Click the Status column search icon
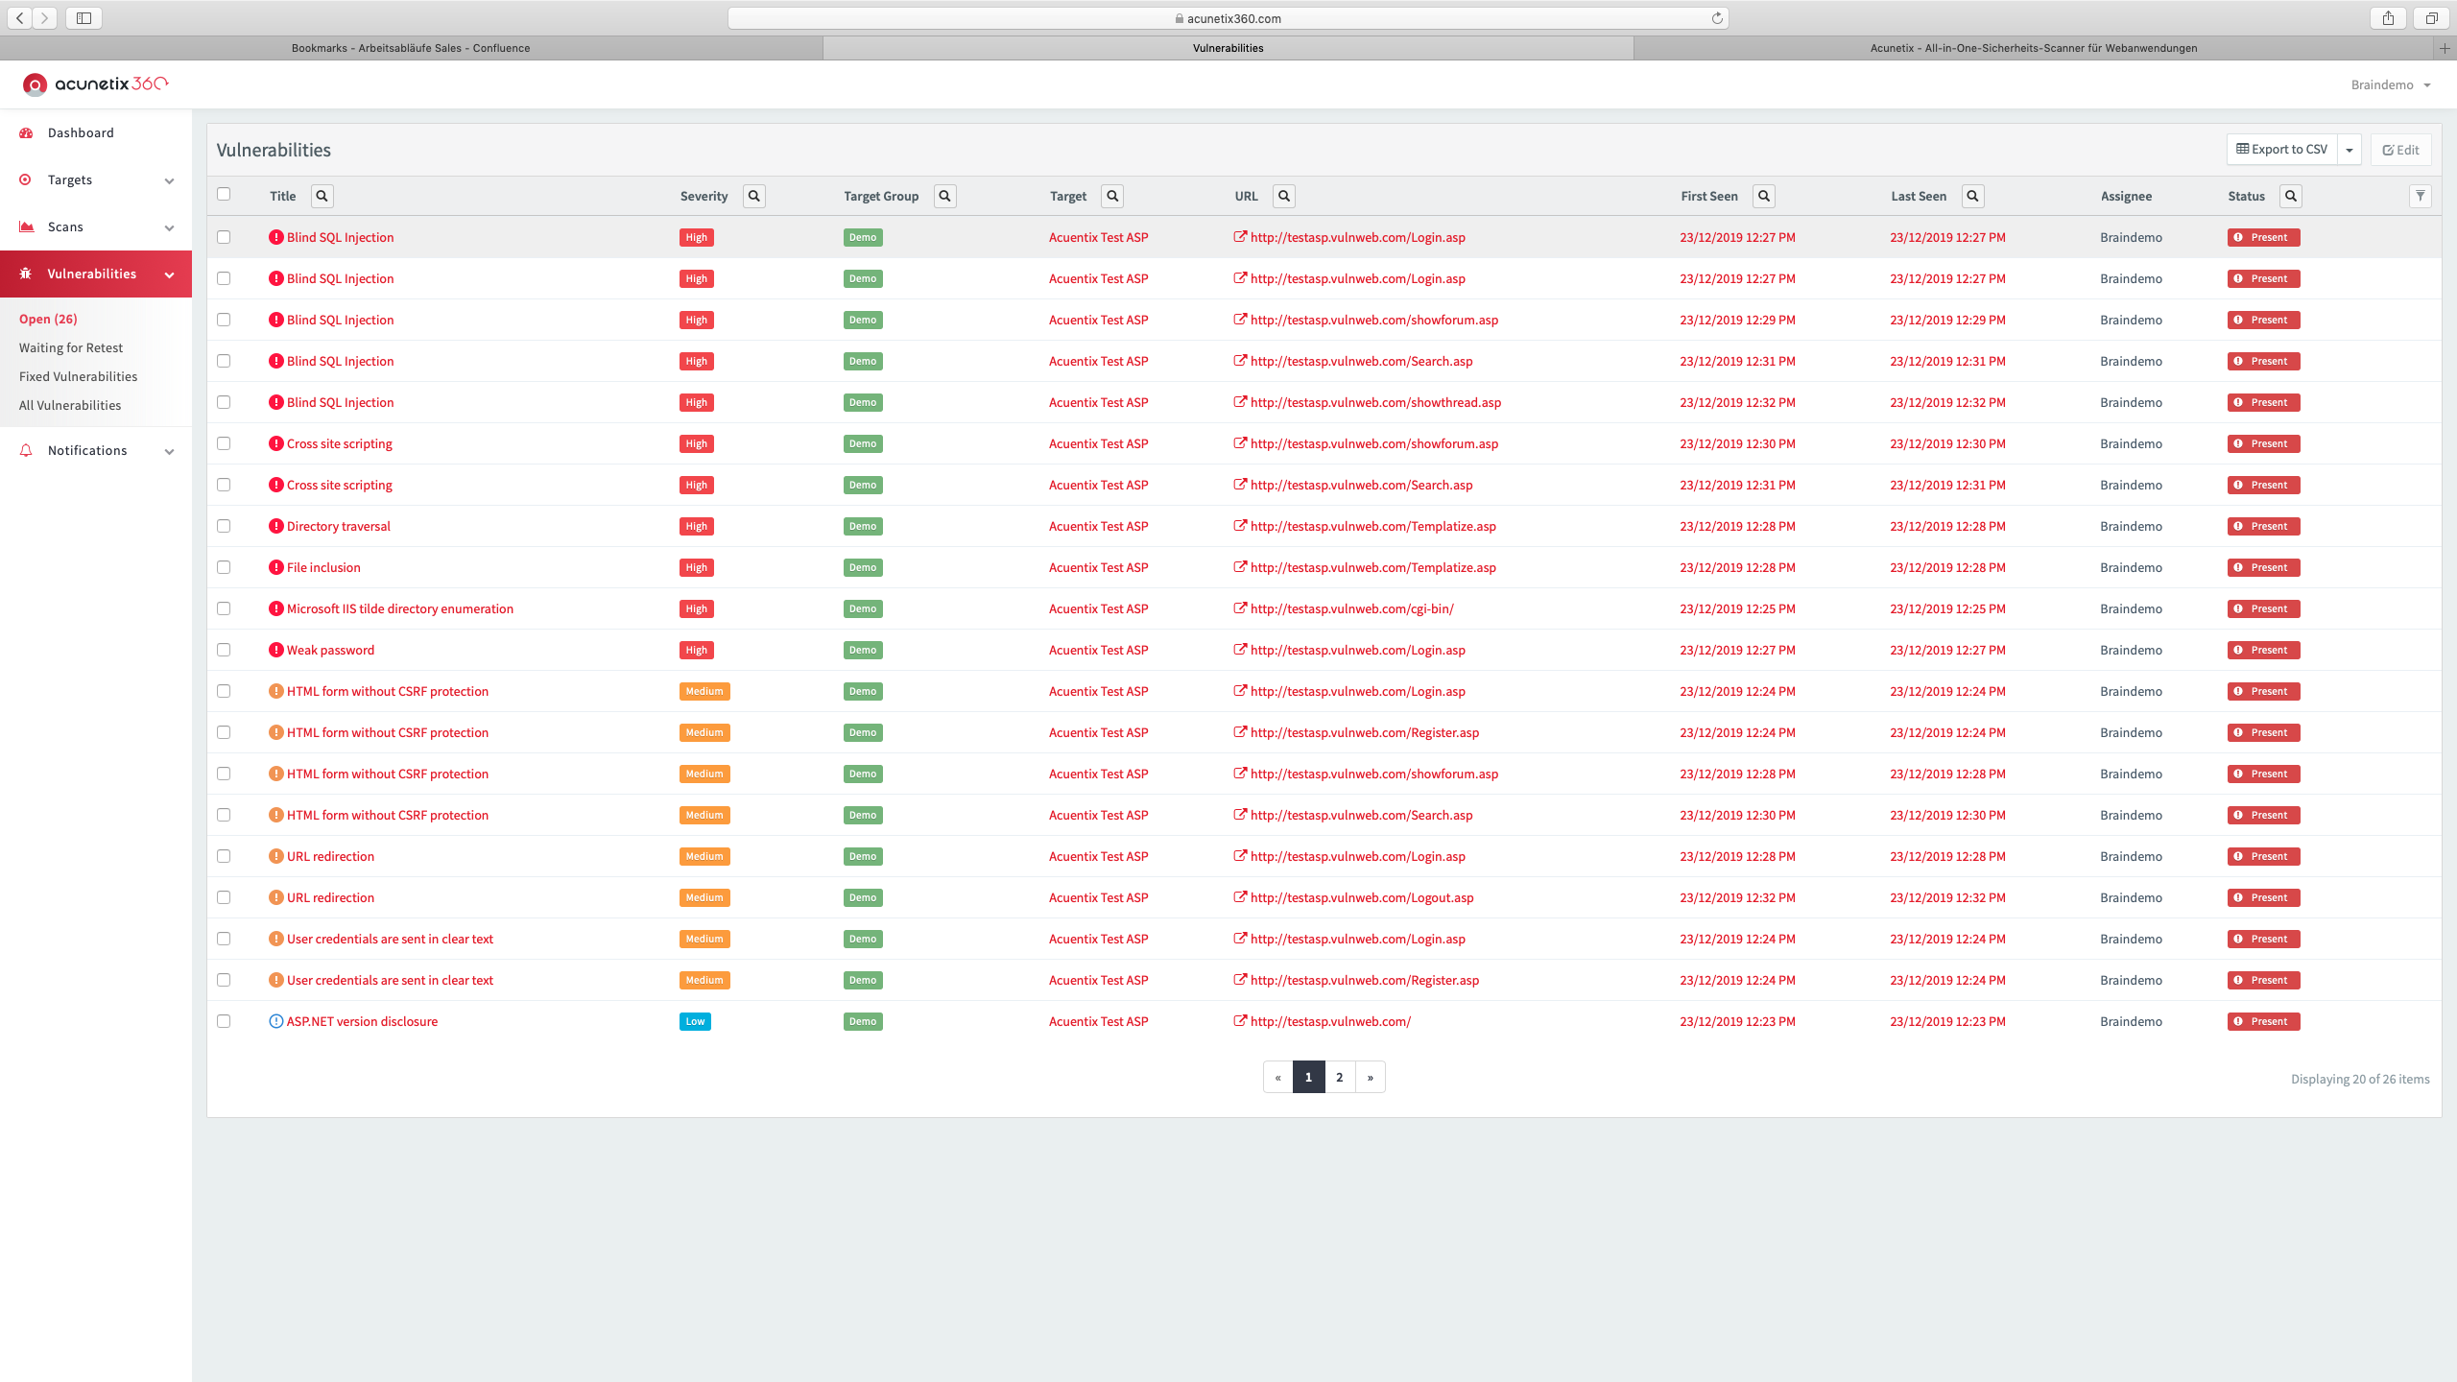This screenshot has height=1382, width=2457. [2291, 196]
